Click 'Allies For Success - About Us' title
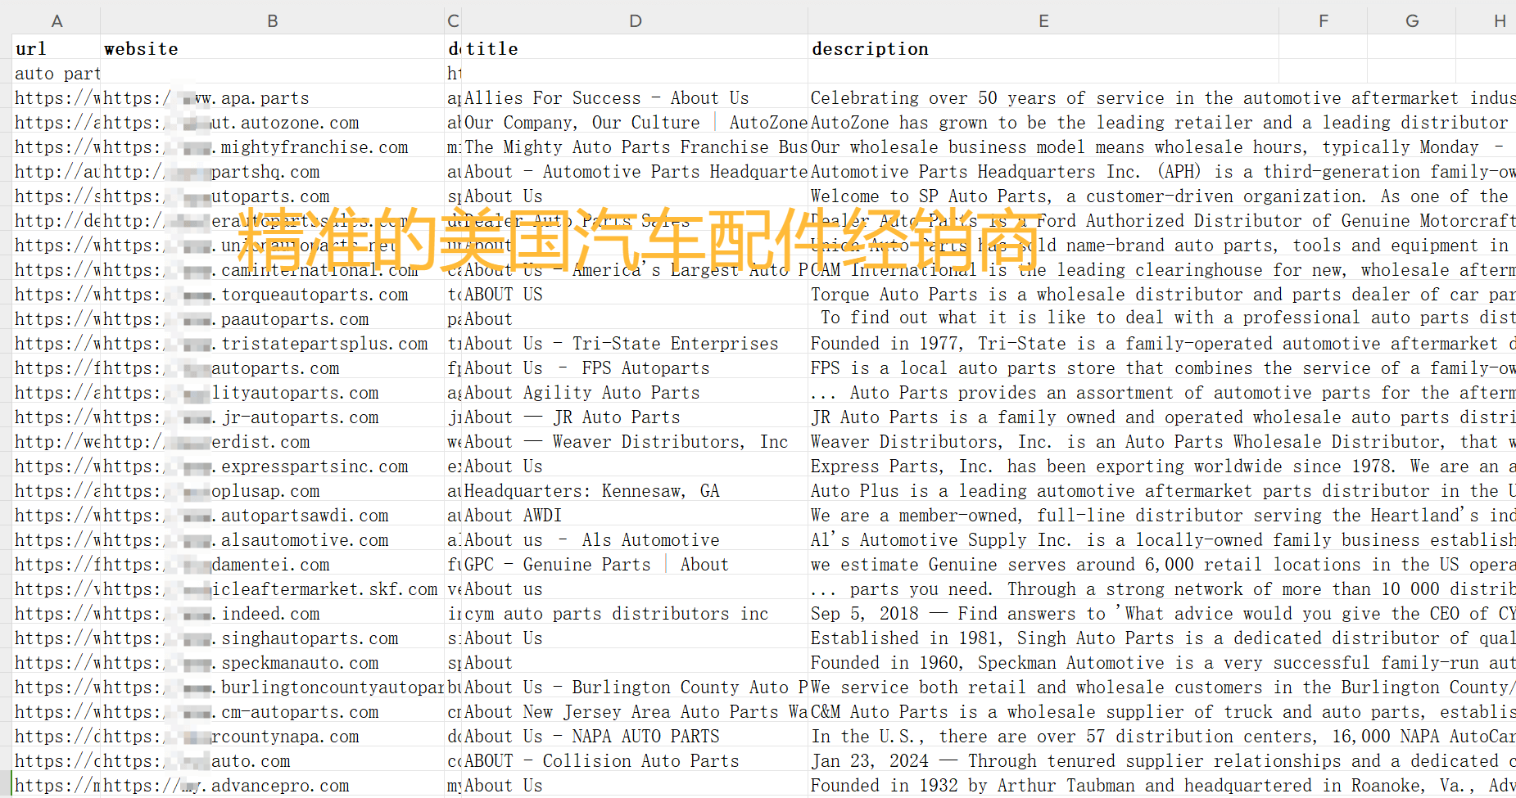The width and height of the screenshot is (1516, 798). tap(636, 97)
